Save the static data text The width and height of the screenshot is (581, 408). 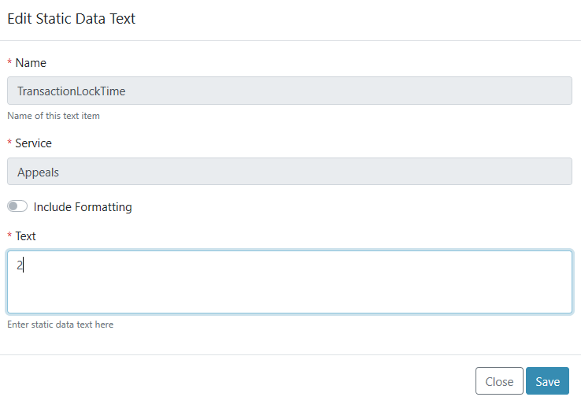[547, 381]
